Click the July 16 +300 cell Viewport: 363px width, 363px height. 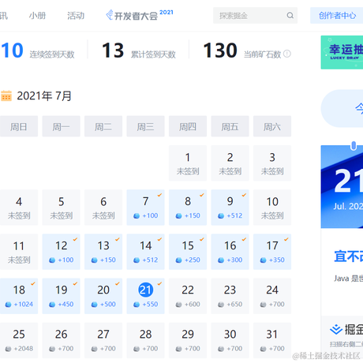[230, 252]
